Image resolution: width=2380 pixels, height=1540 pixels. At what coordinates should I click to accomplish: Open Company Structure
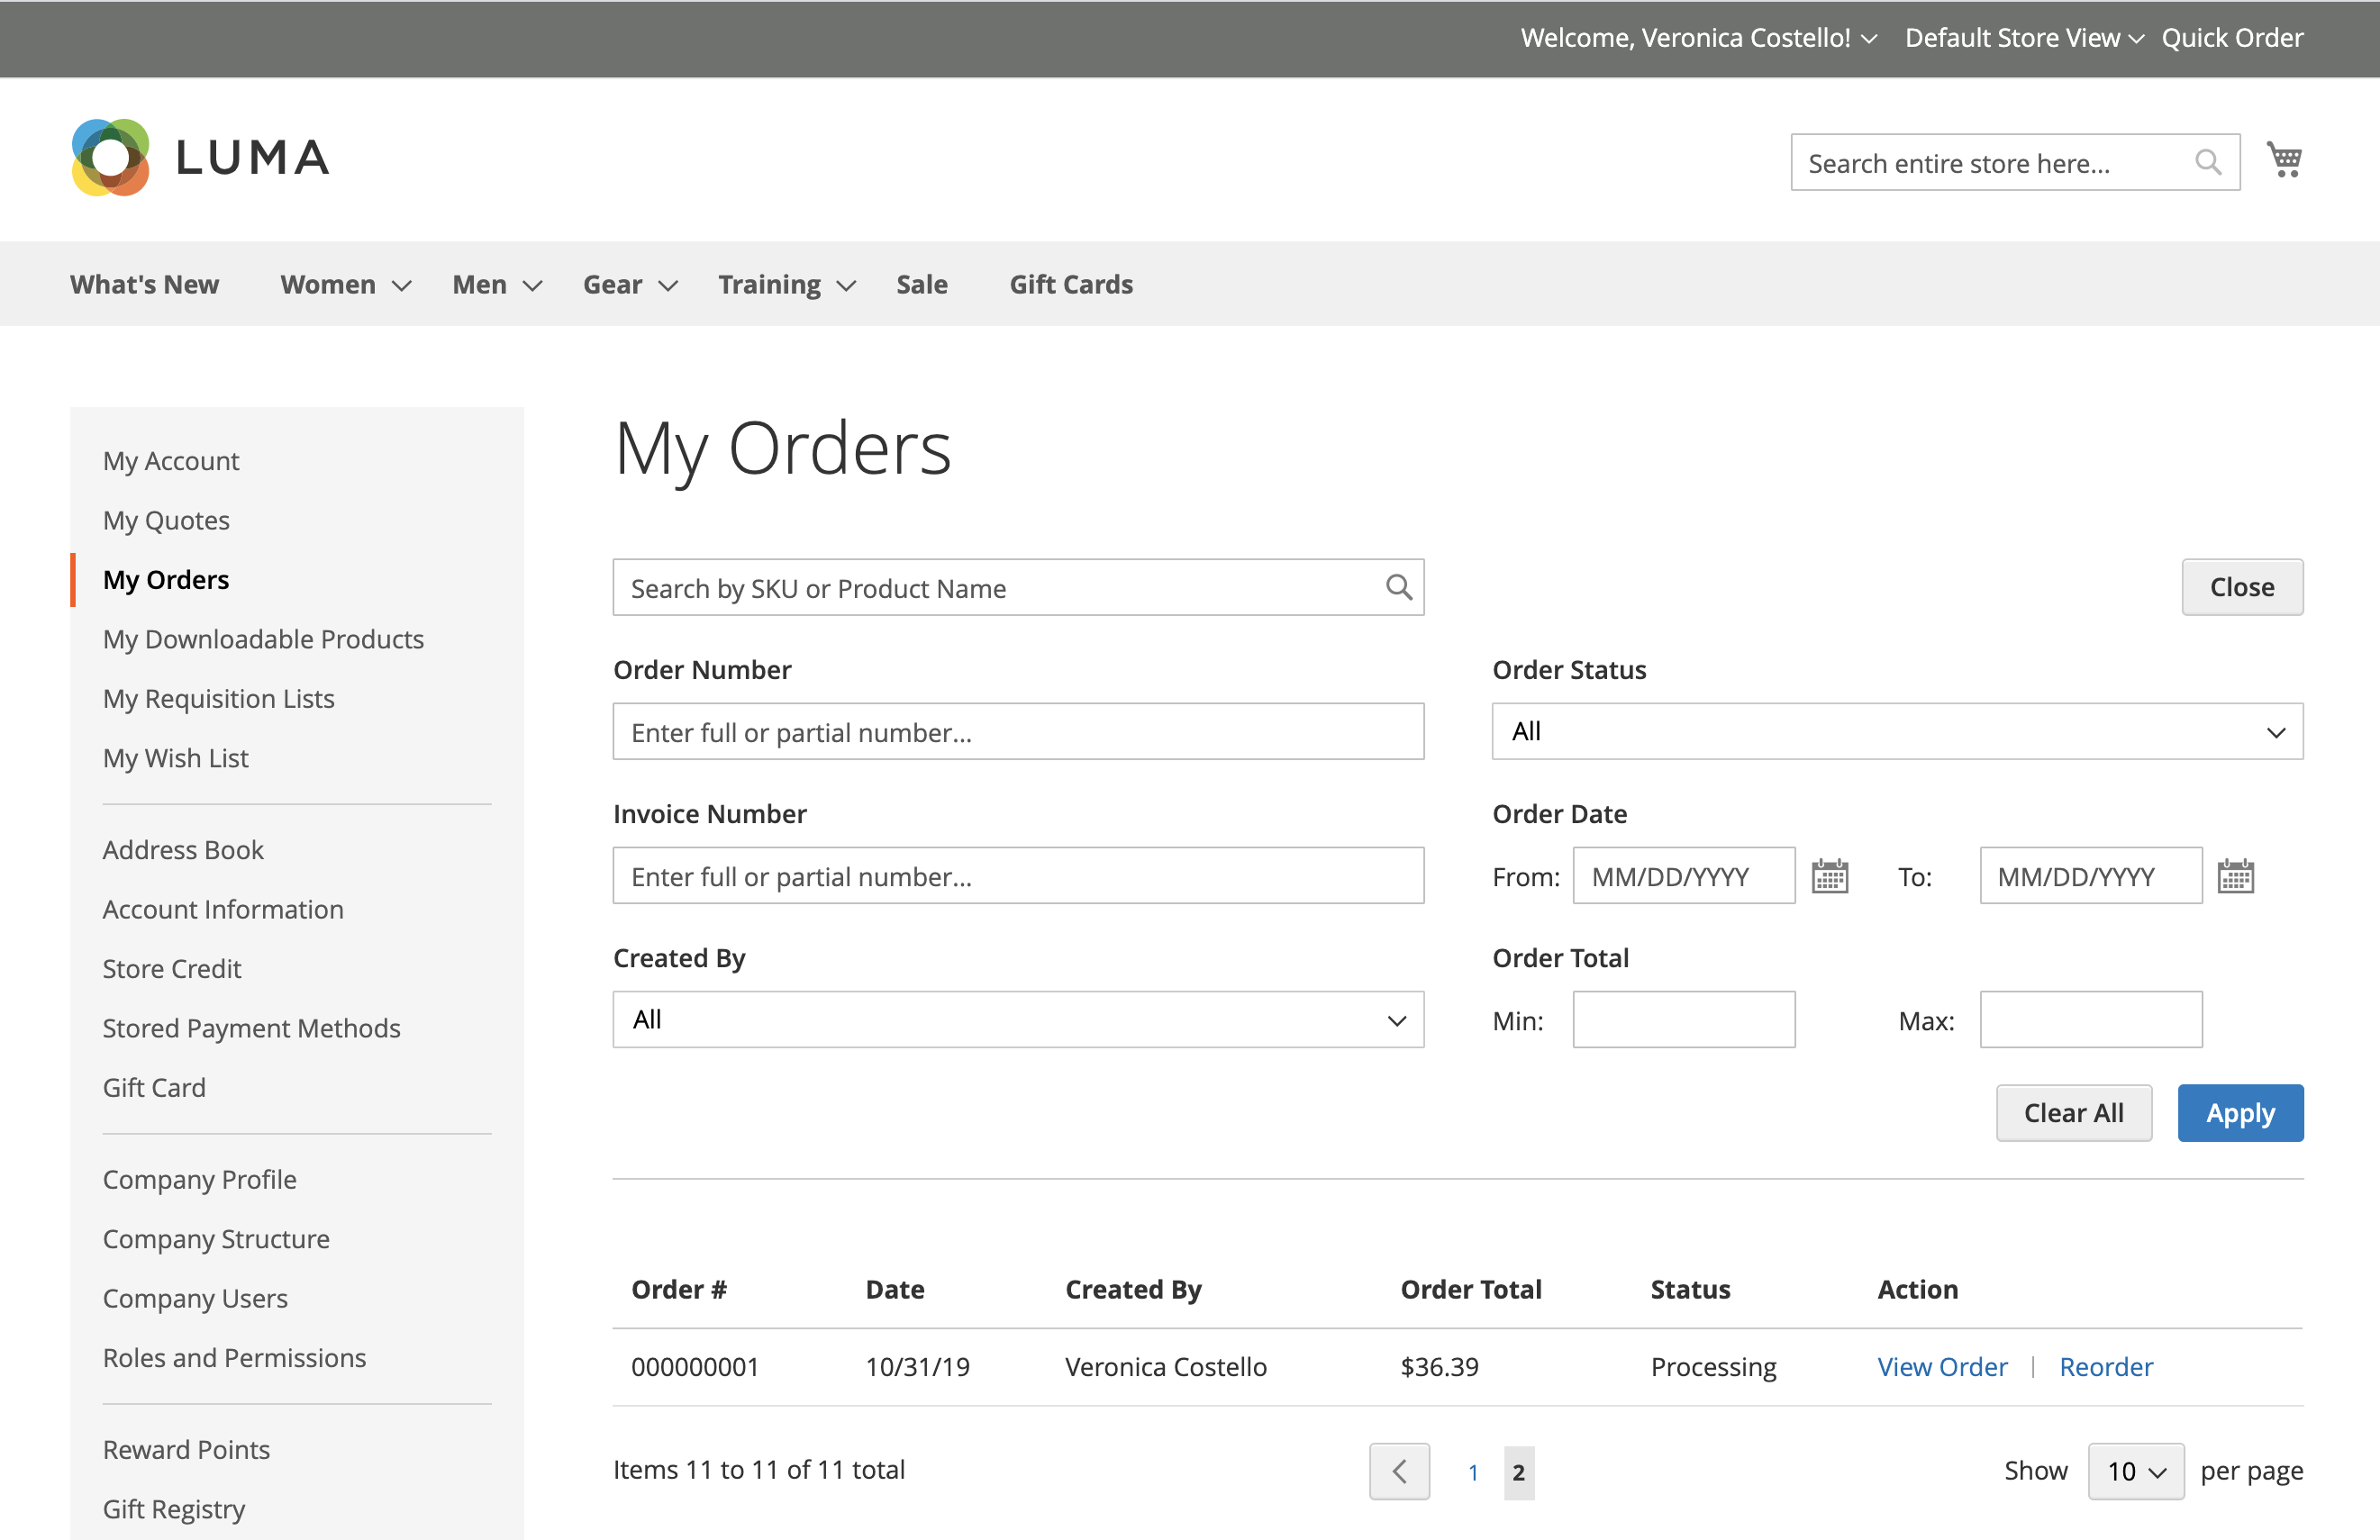pos(216,1239)
